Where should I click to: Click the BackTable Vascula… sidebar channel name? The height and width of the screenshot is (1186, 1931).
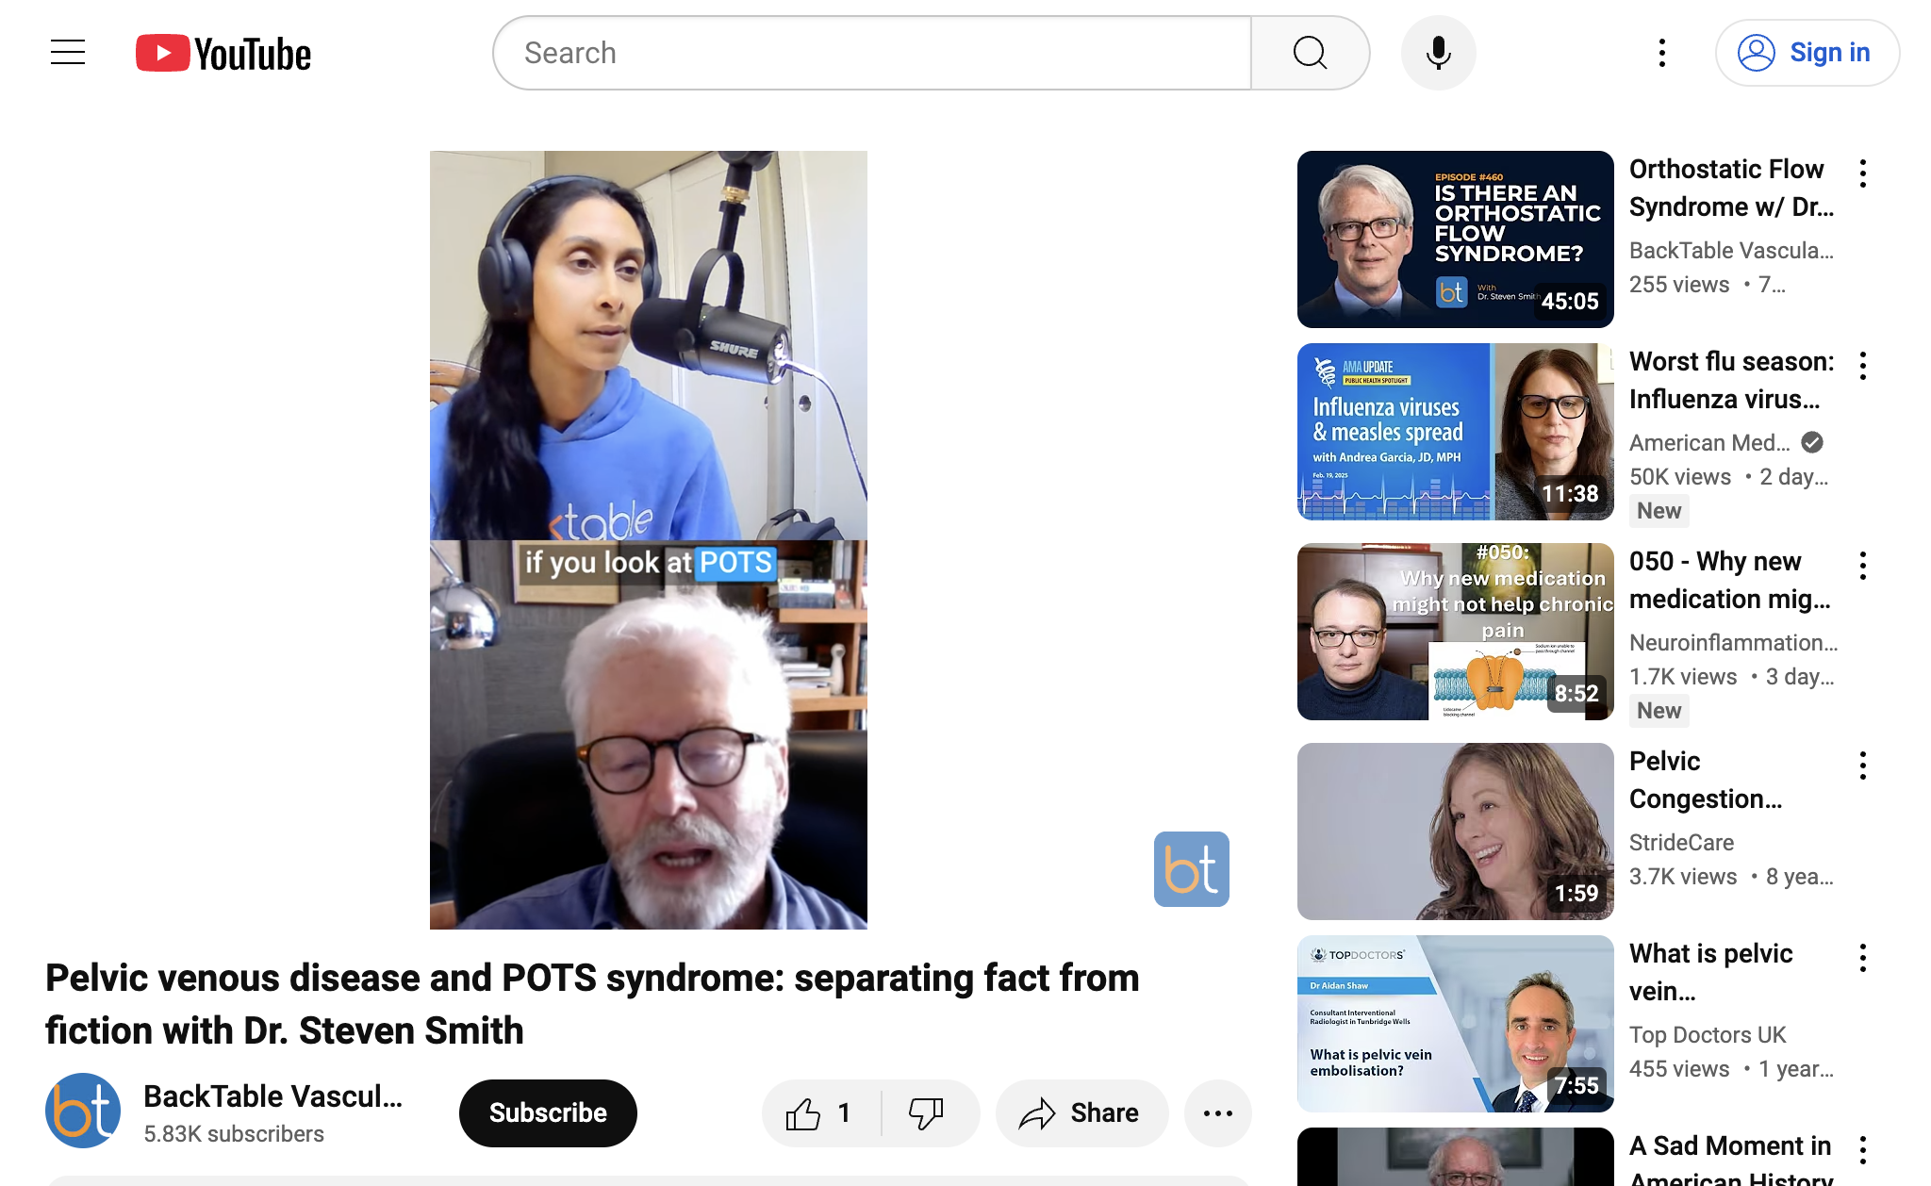pyautogui.click(x=1731, y=250)
